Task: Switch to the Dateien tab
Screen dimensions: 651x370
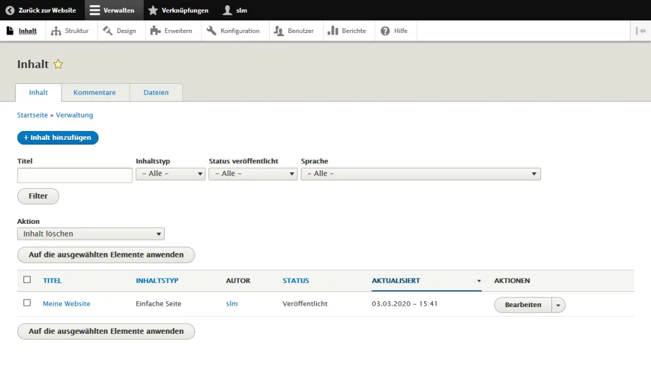Action: coord(156,92)
